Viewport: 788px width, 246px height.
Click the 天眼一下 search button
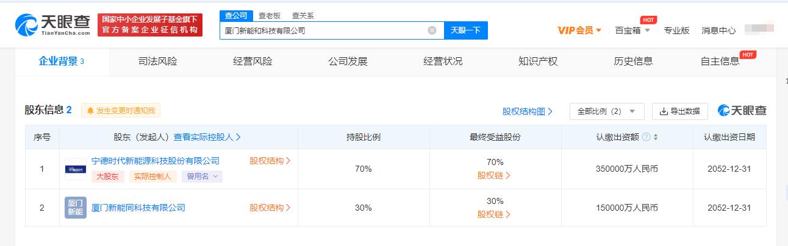click(x=465, y=30)
